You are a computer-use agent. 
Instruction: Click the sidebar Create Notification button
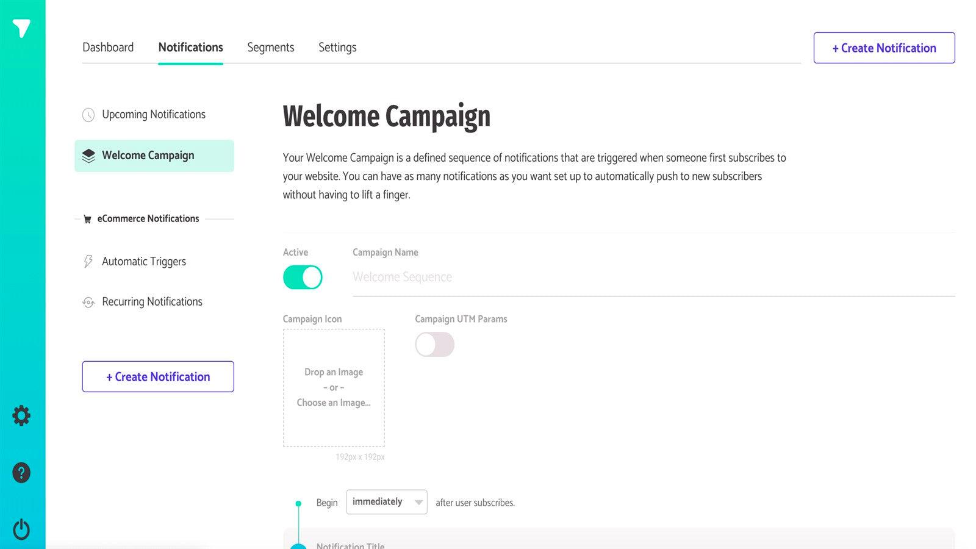(157, 376)
